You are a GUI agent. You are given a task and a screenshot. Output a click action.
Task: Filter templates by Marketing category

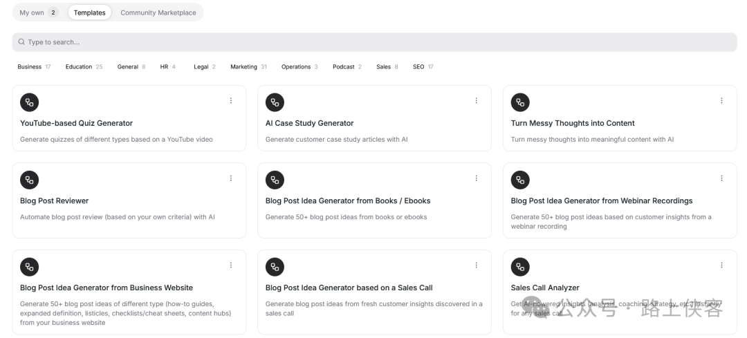pos(248,67)
